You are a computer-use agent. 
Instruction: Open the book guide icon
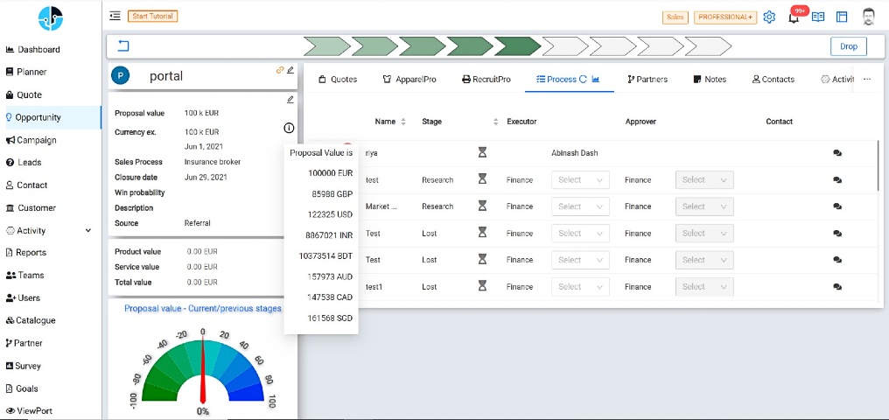817,17
